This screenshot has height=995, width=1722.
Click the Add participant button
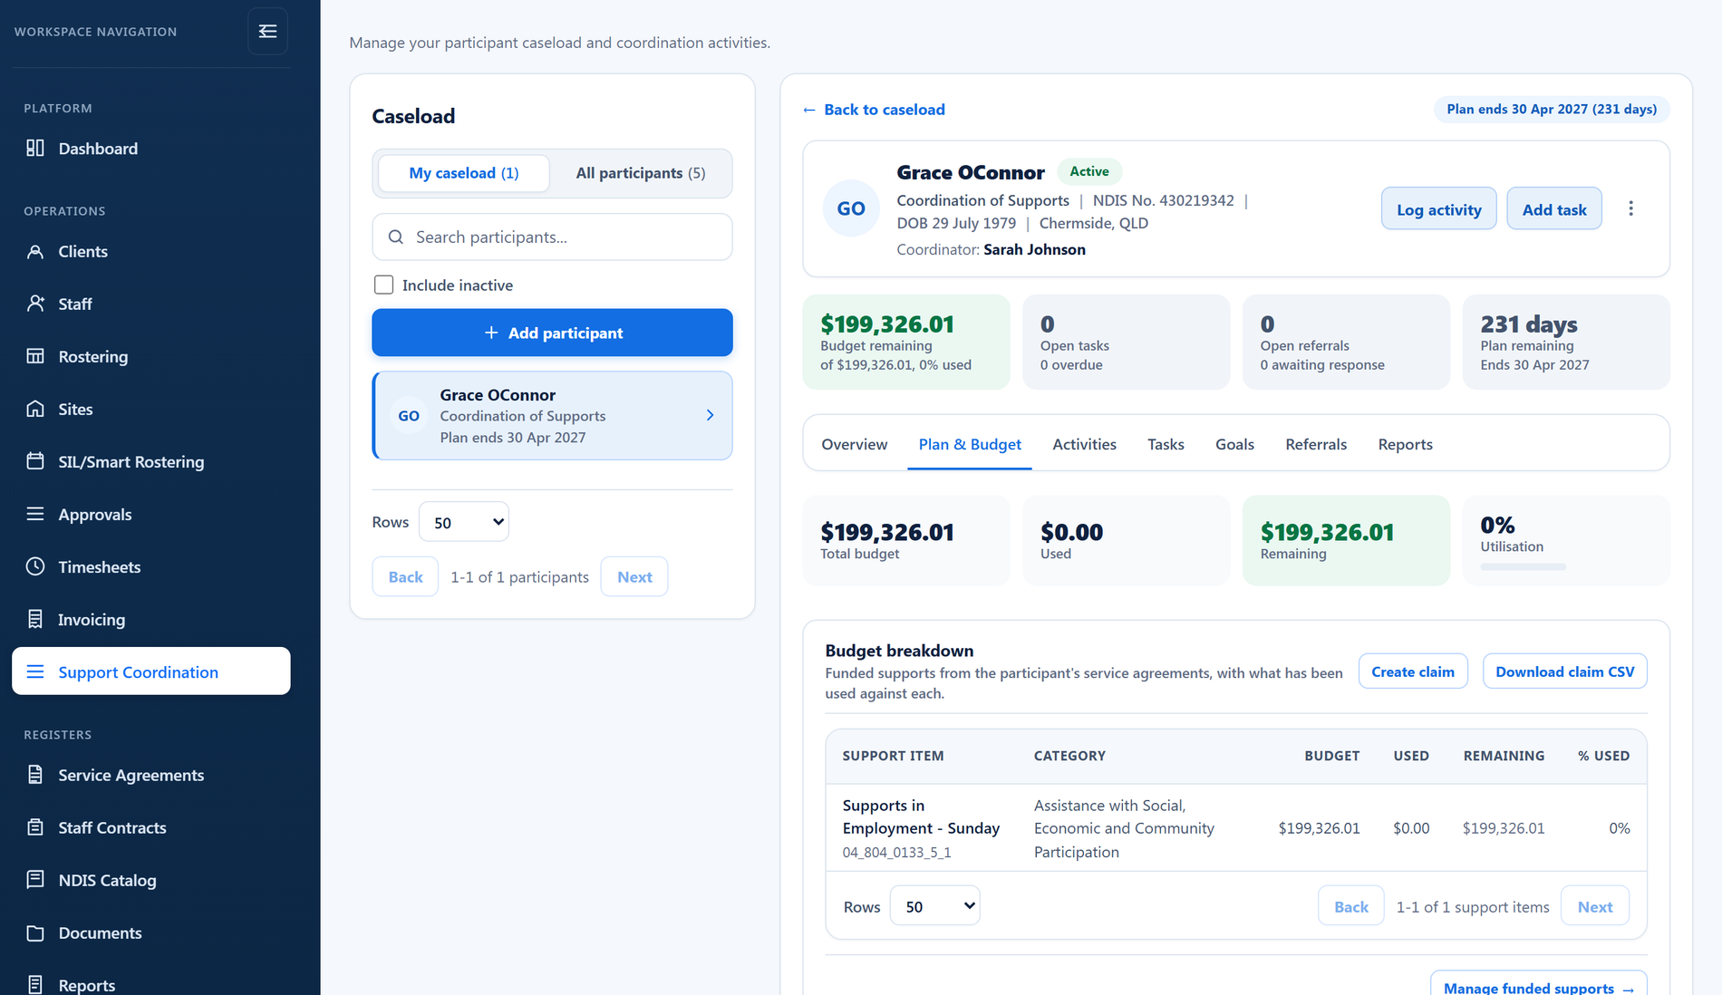click(552, 333)
